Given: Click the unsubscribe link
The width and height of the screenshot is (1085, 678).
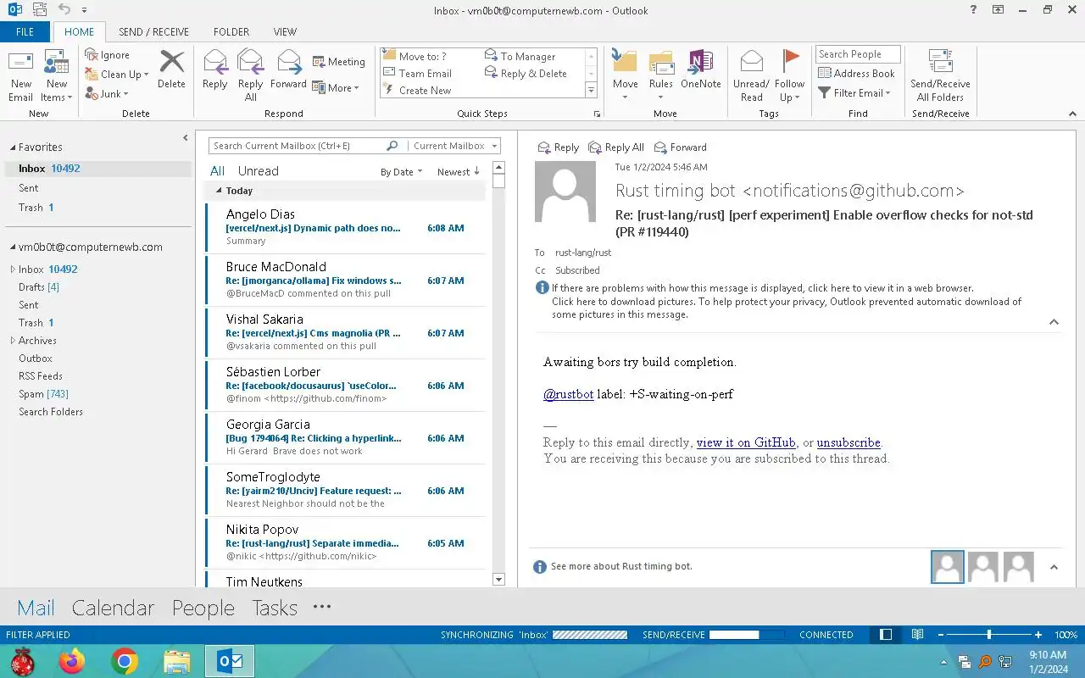Looking at the screenshot, I should pos(849,442).
